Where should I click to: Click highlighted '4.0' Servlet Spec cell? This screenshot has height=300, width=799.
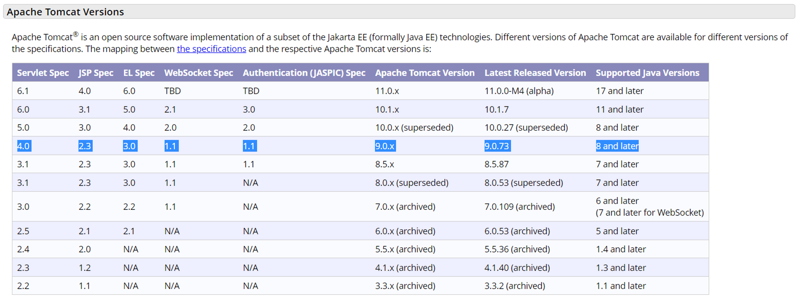click(x=24, y=146)
